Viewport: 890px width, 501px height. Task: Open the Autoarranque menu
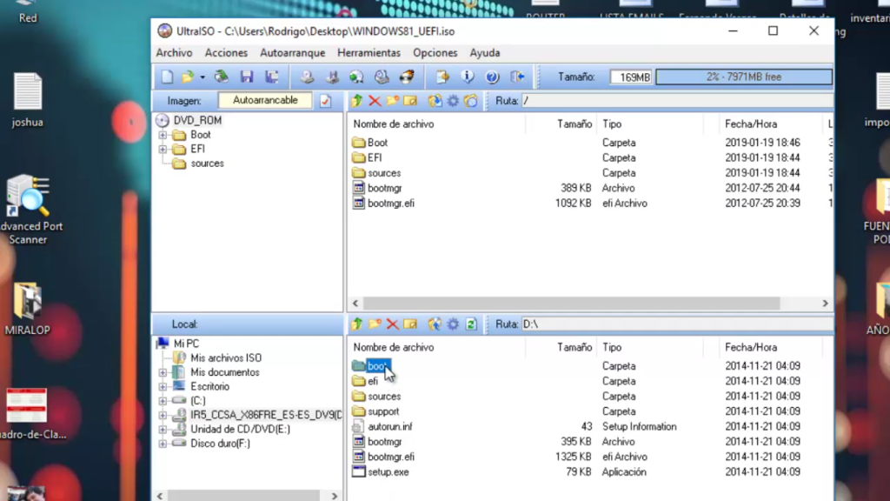click(x=292, y=53)
